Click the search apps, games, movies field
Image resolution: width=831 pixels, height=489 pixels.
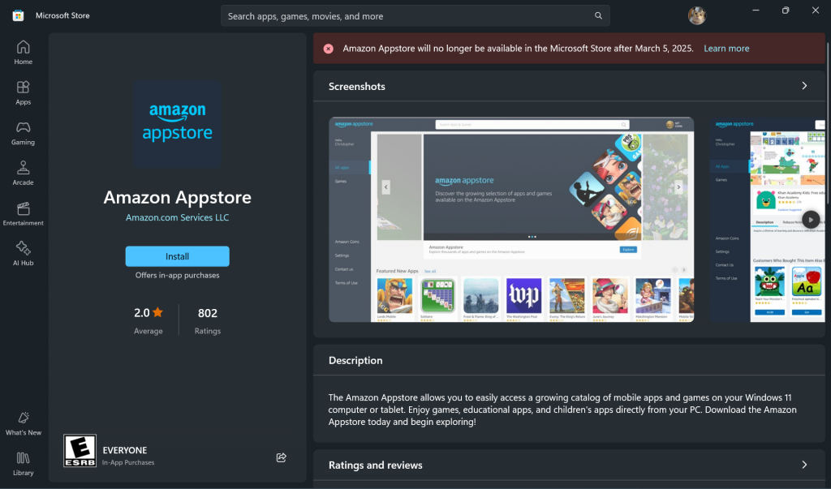[x=415, y=16]
